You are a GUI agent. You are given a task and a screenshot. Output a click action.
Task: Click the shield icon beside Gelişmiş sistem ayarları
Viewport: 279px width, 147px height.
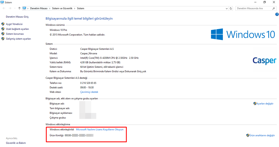pos(3,39)
